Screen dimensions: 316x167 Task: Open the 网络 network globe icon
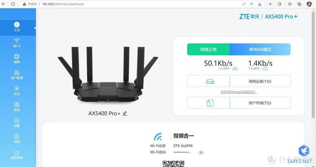click(x=17, y=59)
